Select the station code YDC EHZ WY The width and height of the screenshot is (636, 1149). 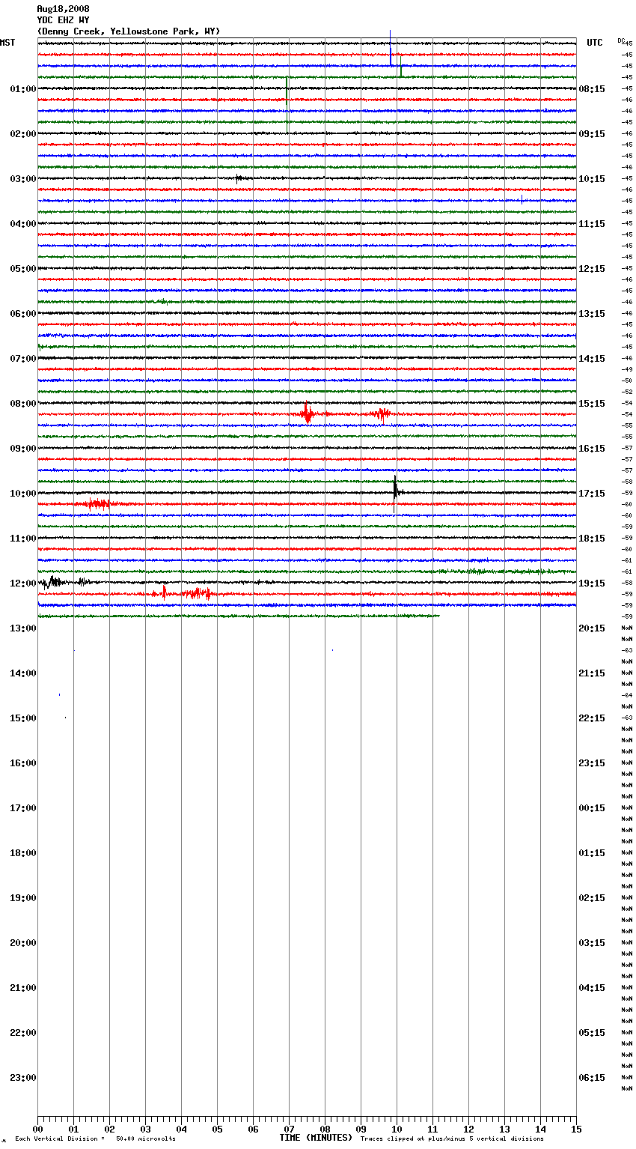pos(63,20)
